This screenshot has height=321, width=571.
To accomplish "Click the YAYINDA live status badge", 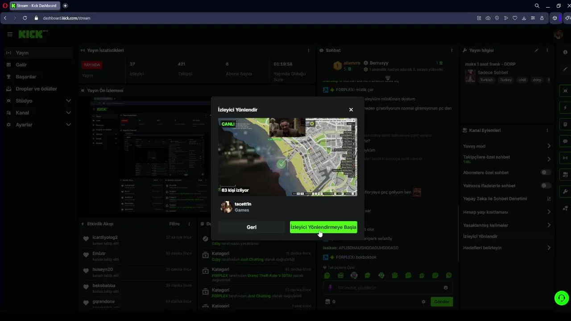I will (x=92, y=65).
